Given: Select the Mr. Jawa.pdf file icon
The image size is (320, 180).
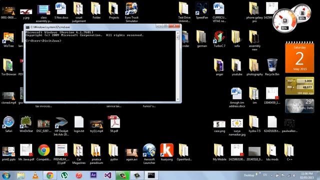Looking at the screenshot, I should (26, 152).
